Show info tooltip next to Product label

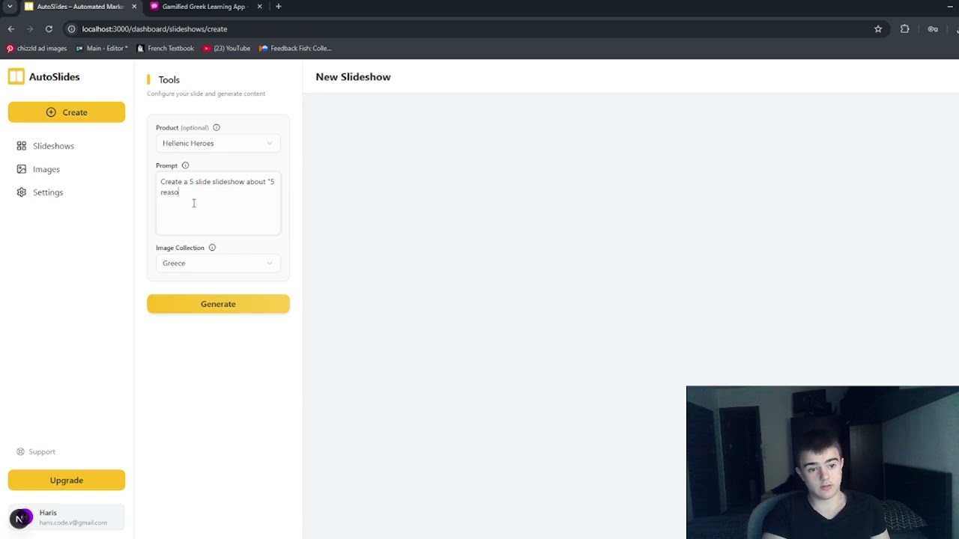(x=217, y=127)
